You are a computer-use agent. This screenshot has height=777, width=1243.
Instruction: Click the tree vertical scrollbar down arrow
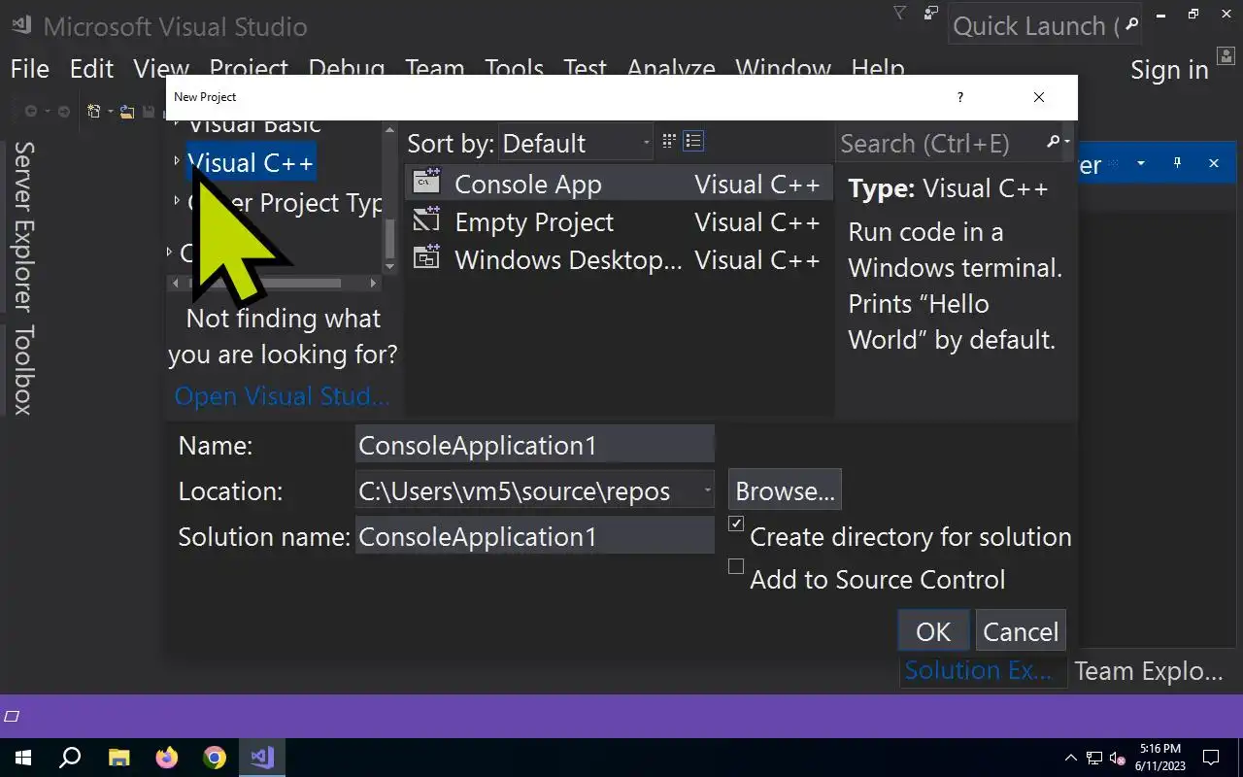(x=389, y=266)
